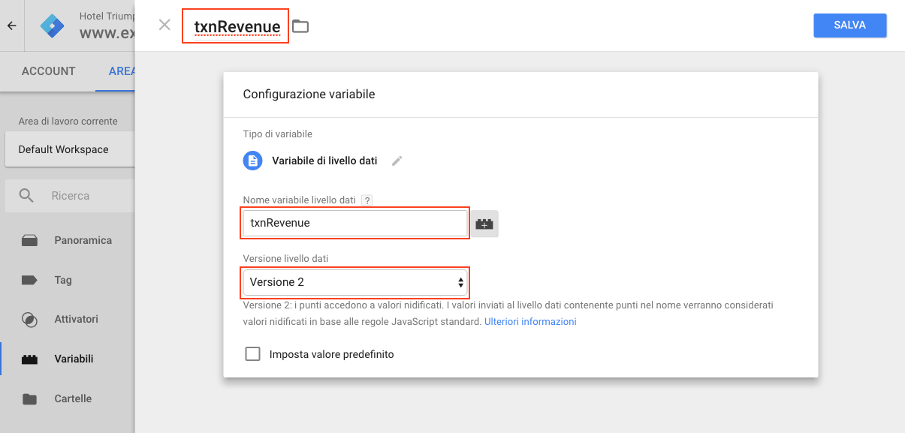Switch to the ACCOUNT tab
This screenshot has width=905, height=433.
tap(49, 71)
